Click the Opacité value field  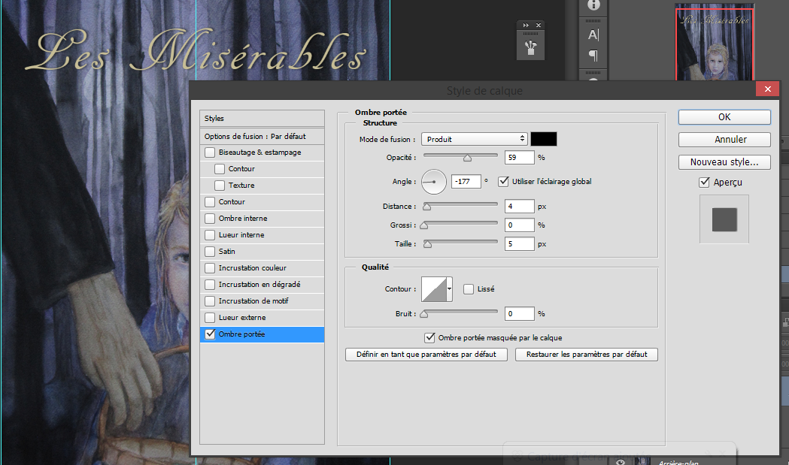pyautogui.click(x=519, y=158)
